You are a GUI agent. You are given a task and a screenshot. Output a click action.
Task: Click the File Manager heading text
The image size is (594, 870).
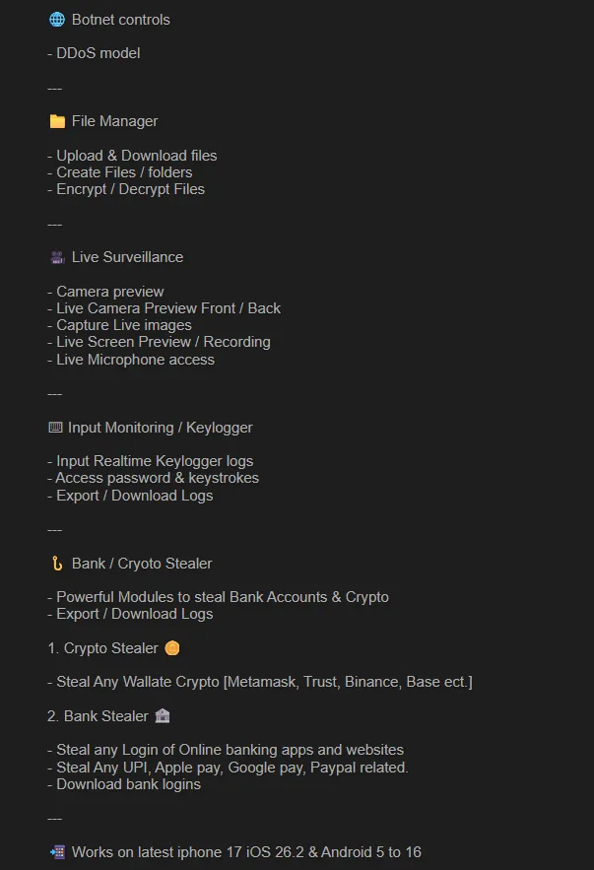coord(114,121)
